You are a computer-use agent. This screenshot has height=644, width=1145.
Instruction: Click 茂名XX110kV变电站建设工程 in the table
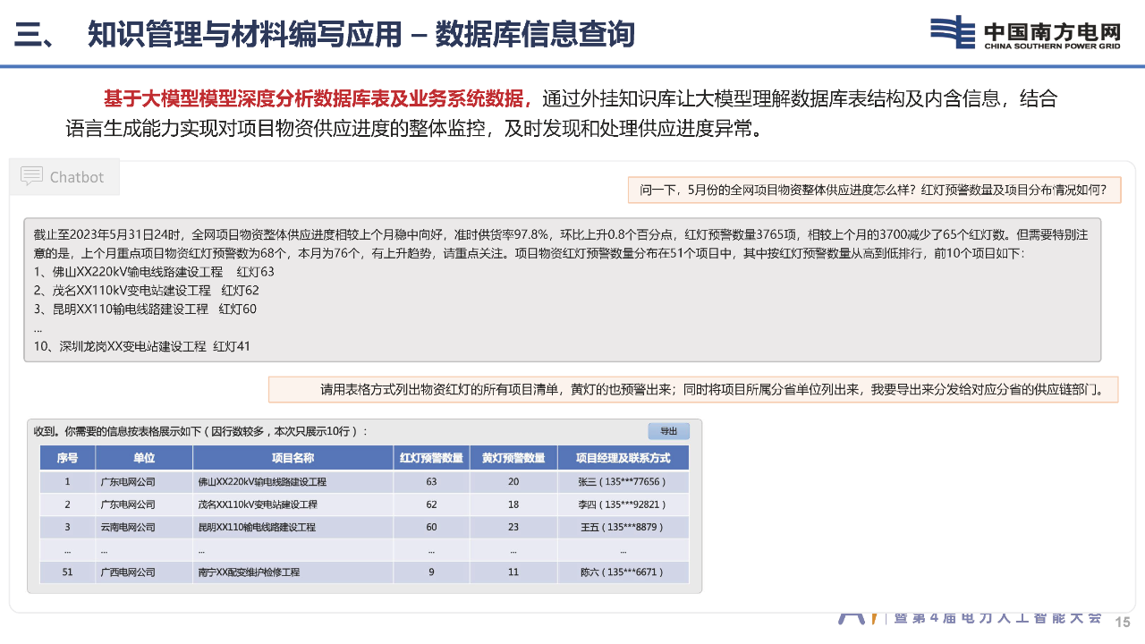(262, 504)
